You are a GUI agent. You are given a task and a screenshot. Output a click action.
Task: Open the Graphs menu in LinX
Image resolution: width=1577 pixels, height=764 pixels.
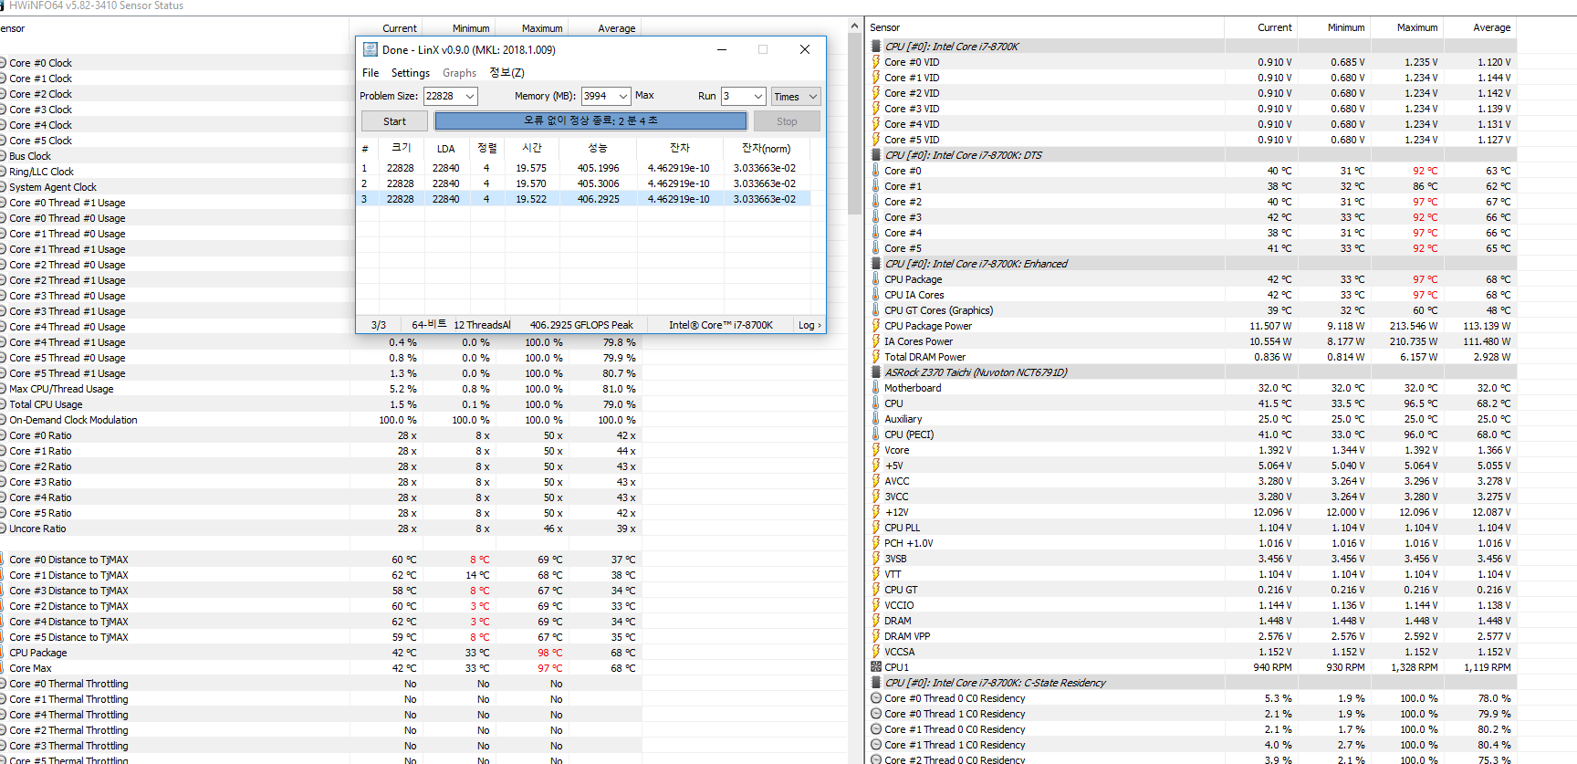pos(459,73)
